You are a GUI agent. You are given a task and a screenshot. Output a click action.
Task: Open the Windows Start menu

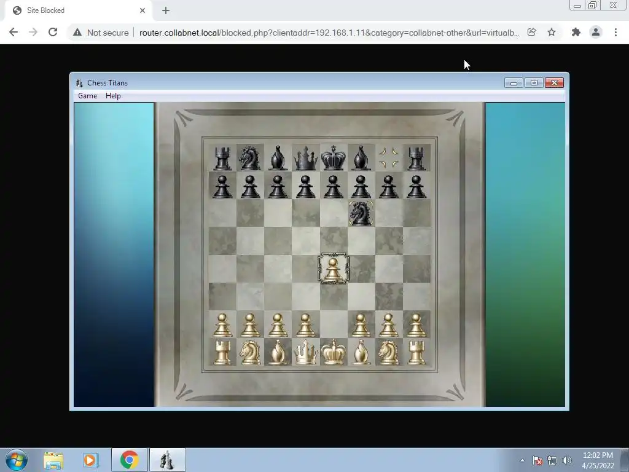click(17, 460)
